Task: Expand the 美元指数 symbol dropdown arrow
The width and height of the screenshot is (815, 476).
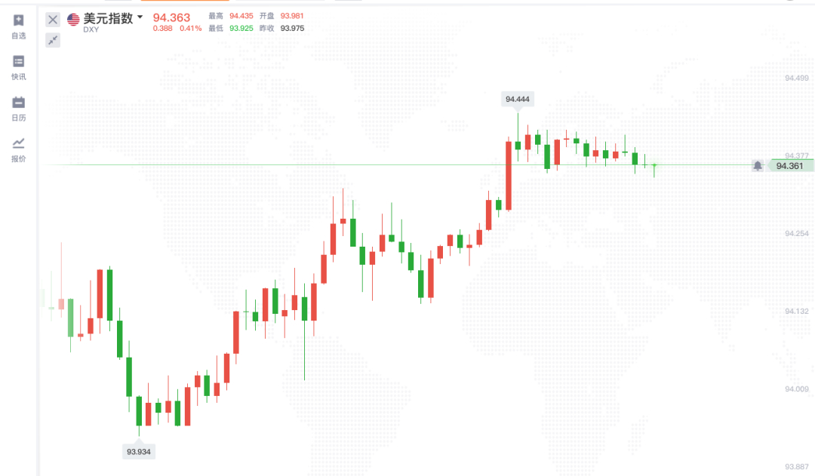Action: pyautogui.click(x=140, y=17)
